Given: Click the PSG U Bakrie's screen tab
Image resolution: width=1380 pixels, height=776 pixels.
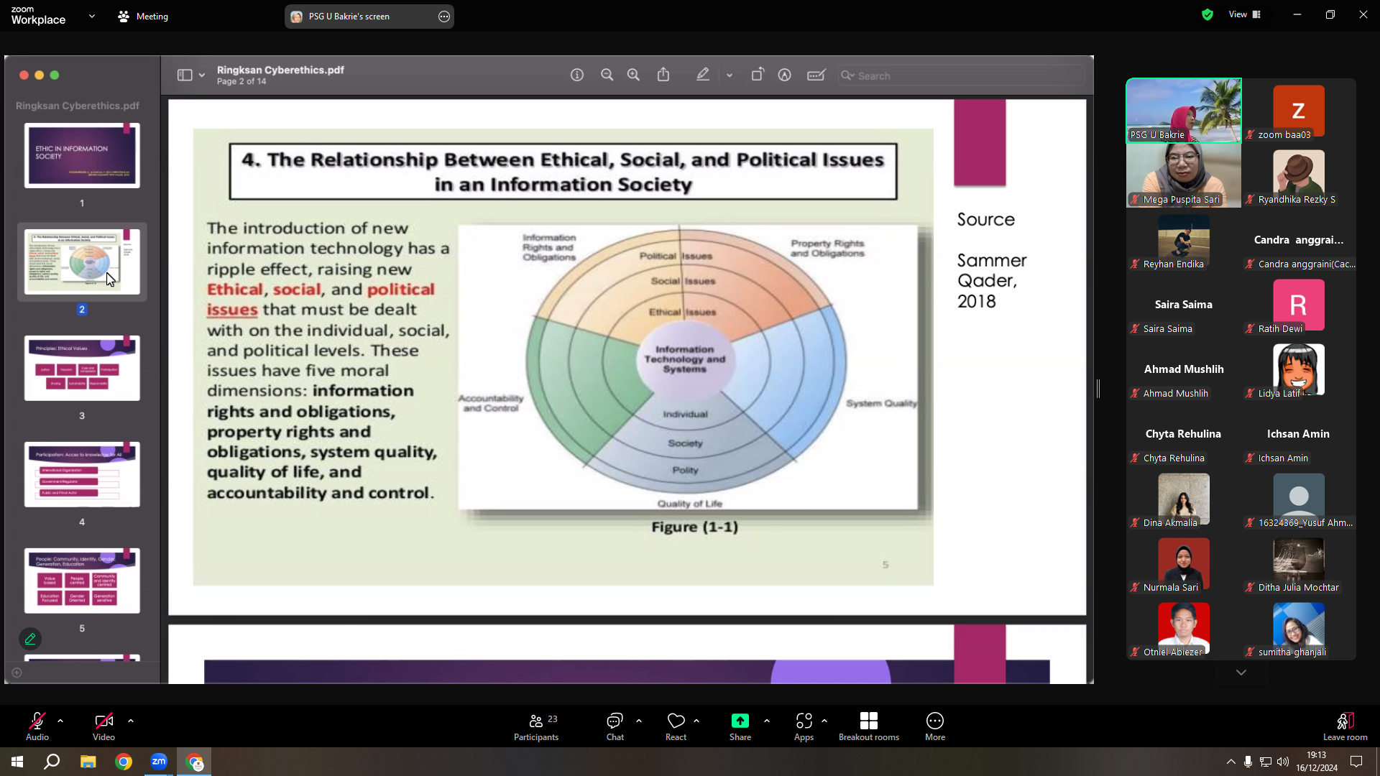Looking at the screenshot, I should tap(369, 17).
